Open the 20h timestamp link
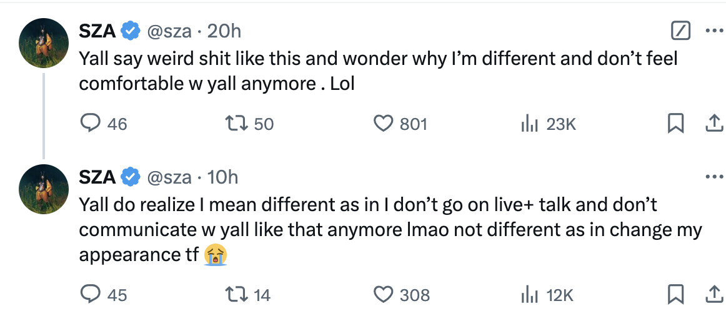This screenshot has width=726, height=321. pyautogui.click(x=224, y=31)
